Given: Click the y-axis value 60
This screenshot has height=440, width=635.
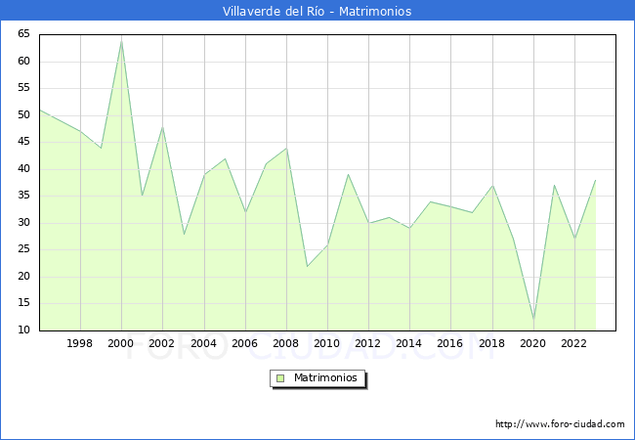Looking at the screenshot, I should pos(23,62).
